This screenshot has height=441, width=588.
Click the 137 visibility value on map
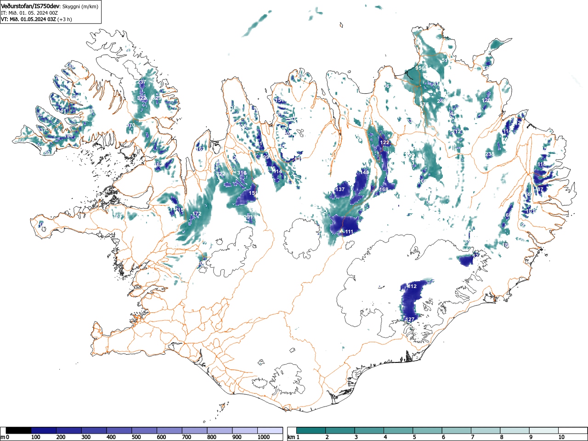pos(340,189)
